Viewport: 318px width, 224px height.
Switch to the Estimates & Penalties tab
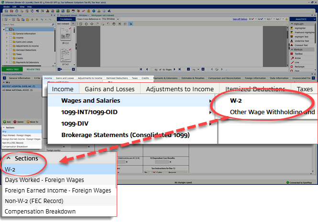pyautogui.click(x=193, y=78)
